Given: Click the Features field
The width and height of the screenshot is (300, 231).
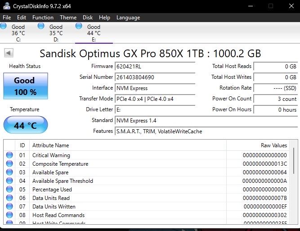Looking at the screenshot, I should coord(206,131).
